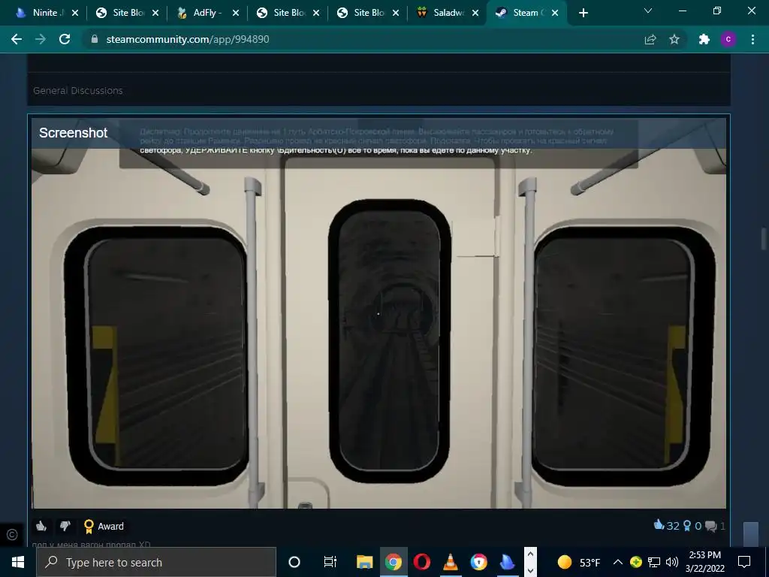Image resolution: width=769 pixels, height=577 pixels.
Task: Click the browser forward arrow
Action: tap(41, 39)
